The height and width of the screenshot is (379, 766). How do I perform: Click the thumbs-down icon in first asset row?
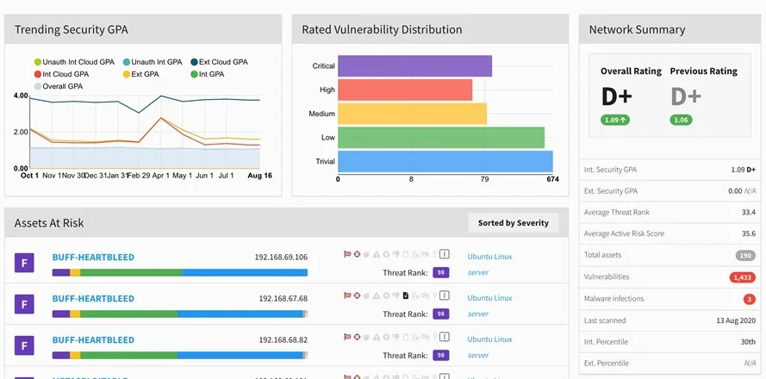395,254
